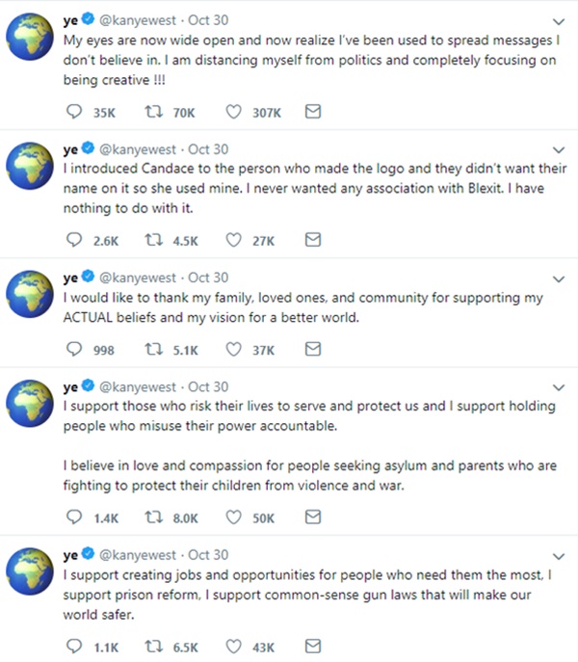Viewport: 578px width, 662px height.
Task: Click the envelope icon under the asylum tweet
Action: (312, 517)
